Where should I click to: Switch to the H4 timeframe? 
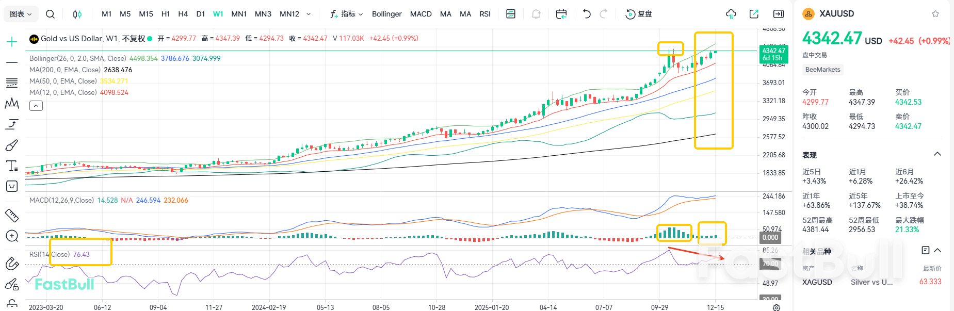[183, 14]
